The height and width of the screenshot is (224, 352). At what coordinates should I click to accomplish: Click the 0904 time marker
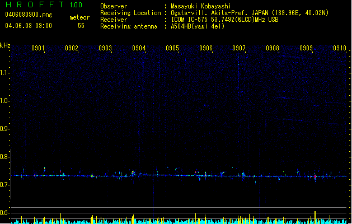tap(139, 48)
